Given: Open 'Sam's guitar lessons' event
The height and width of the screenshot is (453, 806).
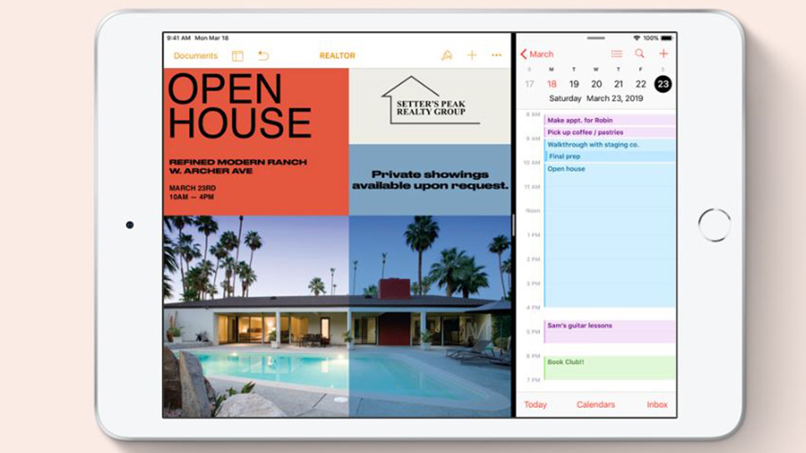Looking at the screenshot, I should 609,331.
